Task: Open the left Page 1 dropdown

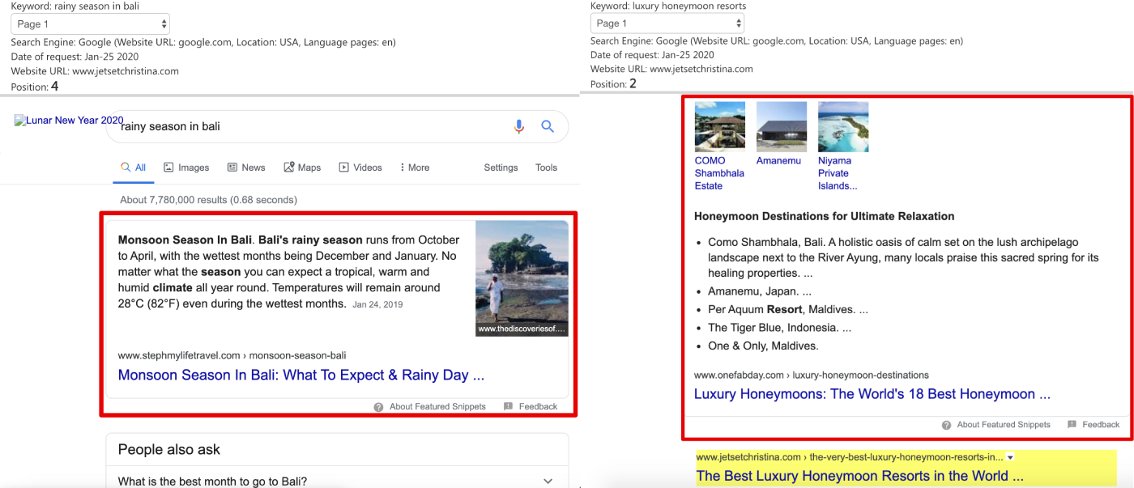Action: click(x=89, y=23)
